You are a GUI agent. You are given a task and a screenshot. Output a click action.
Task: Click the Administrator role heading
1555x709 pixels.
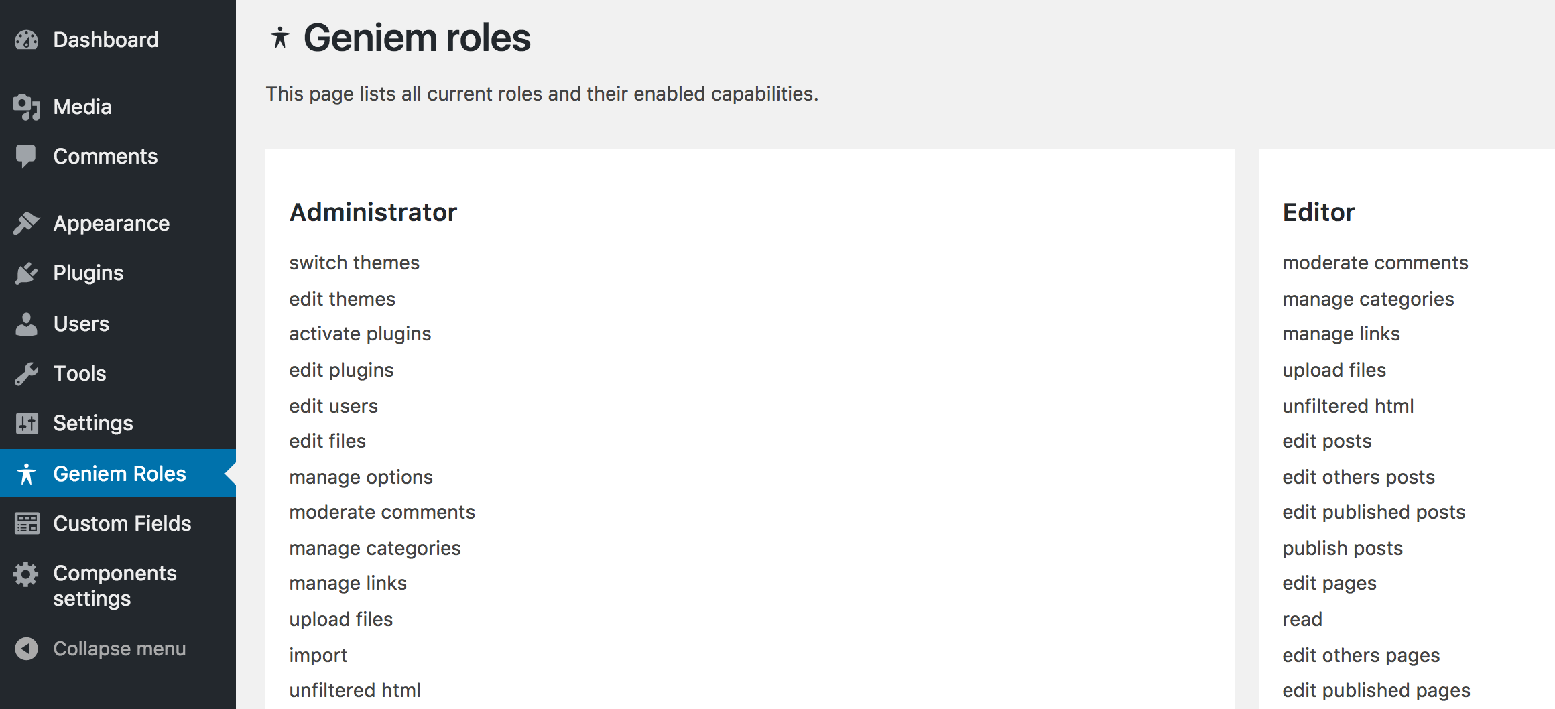point(373,212)
